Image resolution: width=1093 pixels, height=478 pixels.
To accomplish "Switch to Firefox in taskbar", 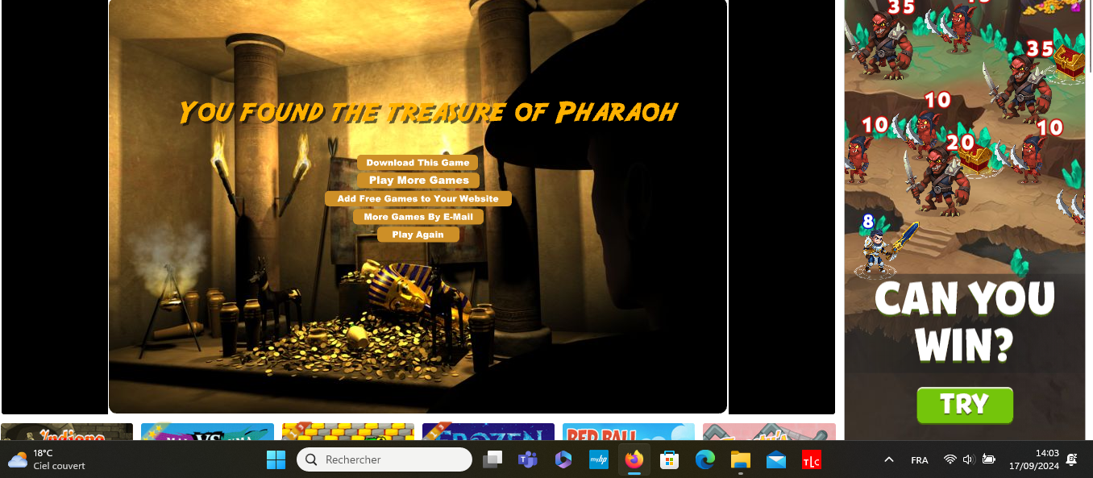I will click(634, 459).
